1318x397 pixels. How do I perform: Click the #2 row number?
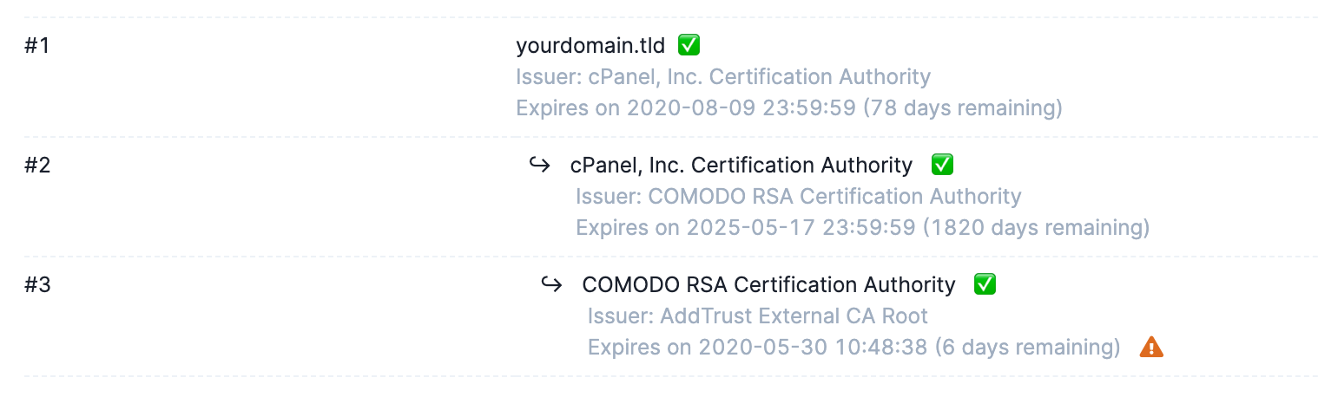point(37,165)
